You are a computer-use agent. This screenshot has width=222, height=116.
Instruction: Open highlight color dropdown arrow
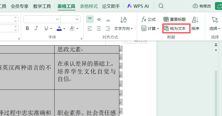[x=77, y=29]
